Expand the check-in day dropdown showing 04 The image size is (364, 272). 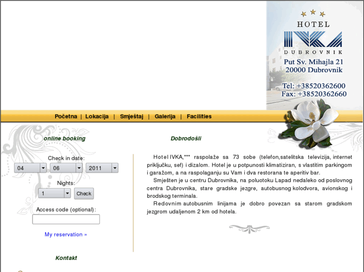[x=30, y=168]
